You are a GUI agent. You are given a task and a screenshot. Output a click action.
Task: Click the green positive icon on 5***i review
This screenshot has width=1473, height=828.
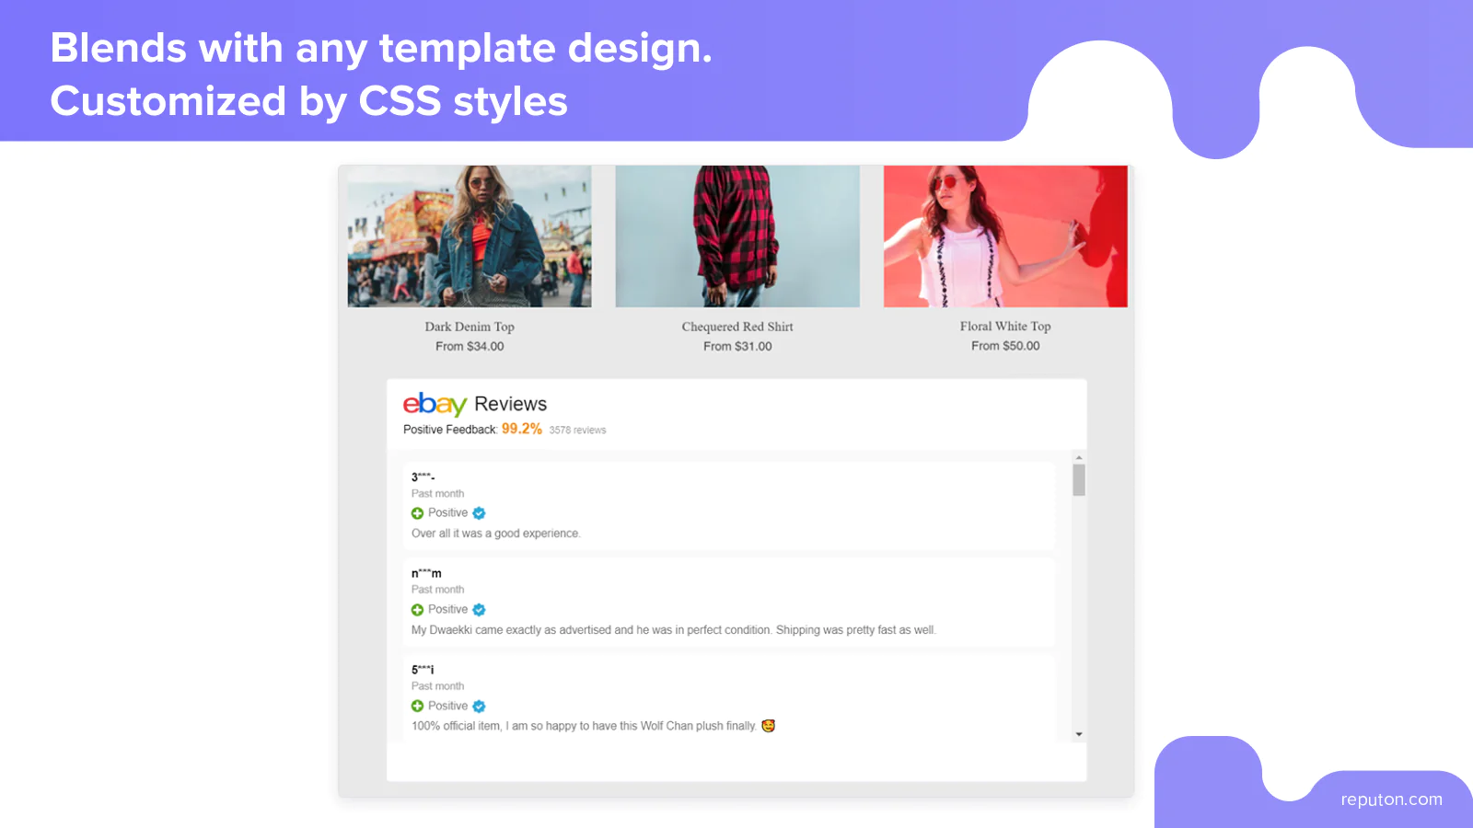point(417,706)
